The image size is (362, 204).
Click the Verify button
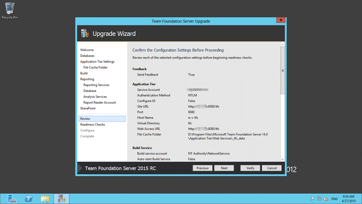pos(250,168)
